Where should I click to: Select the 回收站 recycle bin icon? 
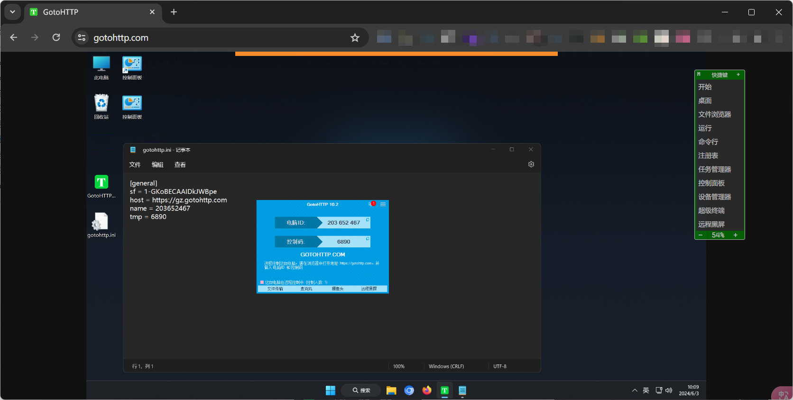point(101,107)
